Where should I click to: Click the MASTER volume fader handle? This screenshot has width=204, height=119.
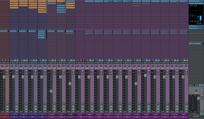198,98
